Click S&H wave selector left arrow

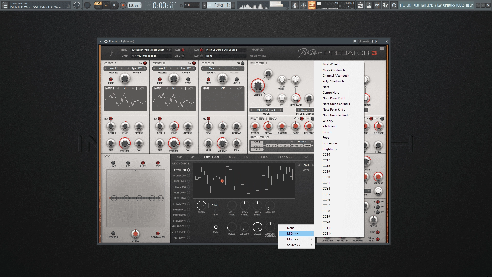pos(299,165)
